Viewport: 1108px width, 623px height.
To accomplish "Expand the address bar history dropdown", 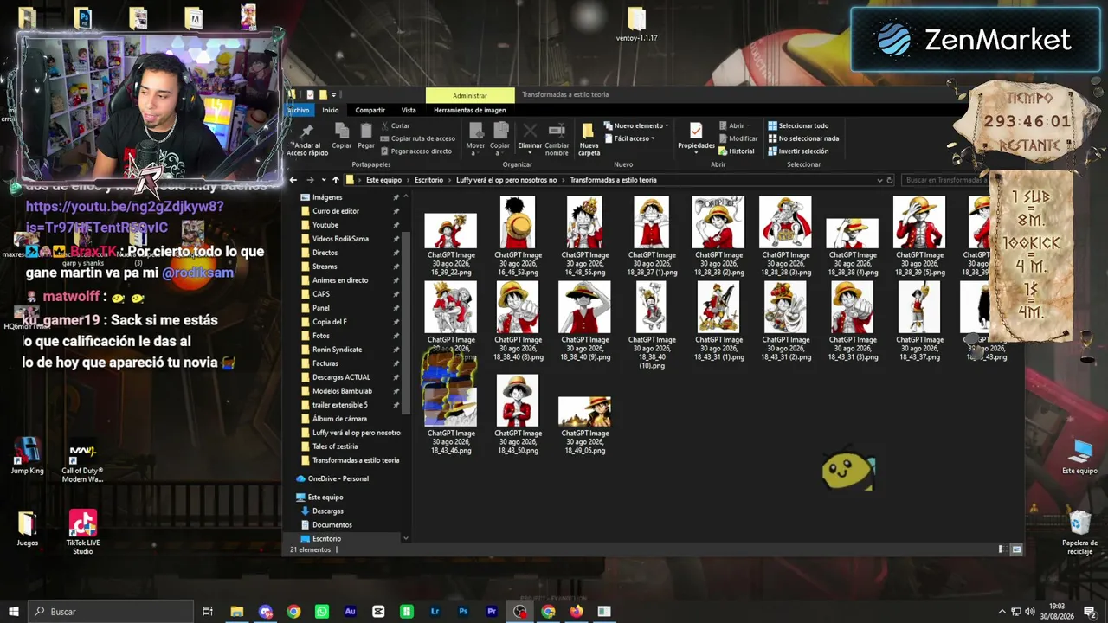I will tap(879, 180).
